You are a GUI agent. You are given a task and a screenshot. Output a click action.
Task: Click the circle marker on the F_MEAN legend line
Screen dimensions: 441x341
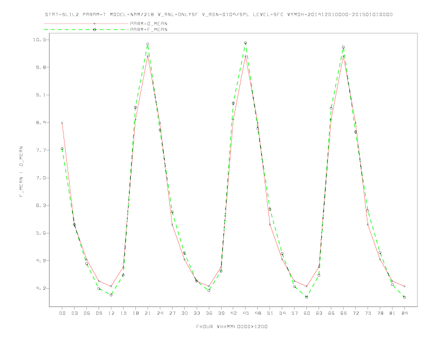click(95, 30)
